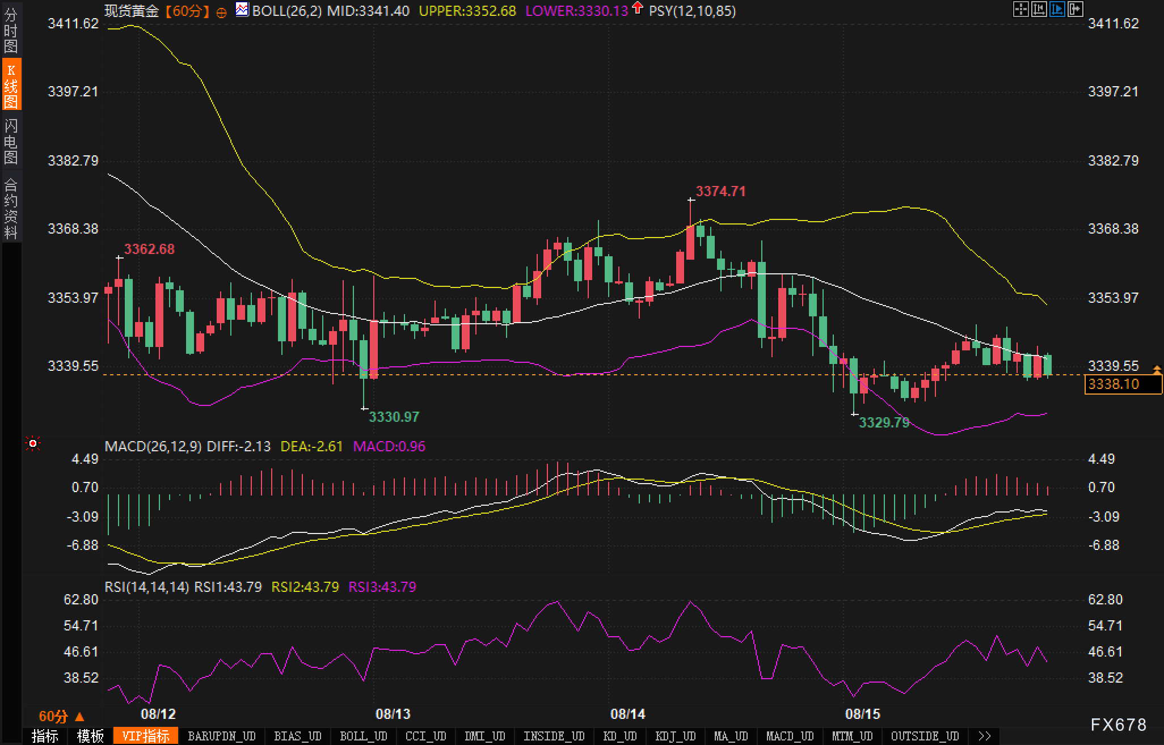The height and width of the screenshot is (745, 1164).
Task: Select the KDJ_UD indicator button
Action: (x=675, y=736)
